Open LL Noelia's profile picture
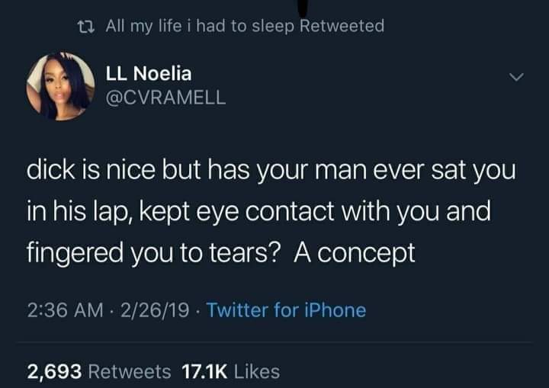 point(58,87)
